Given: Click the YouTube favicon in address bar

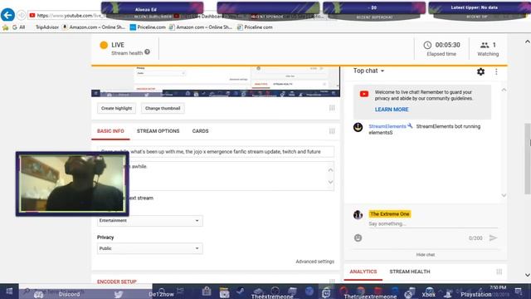Looking at the screenshot, I should pyautogui.click(x=32, y=15).
